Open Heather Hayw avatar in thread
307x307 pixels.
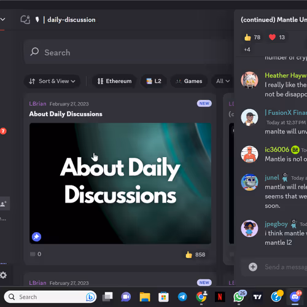pos(249,80)
